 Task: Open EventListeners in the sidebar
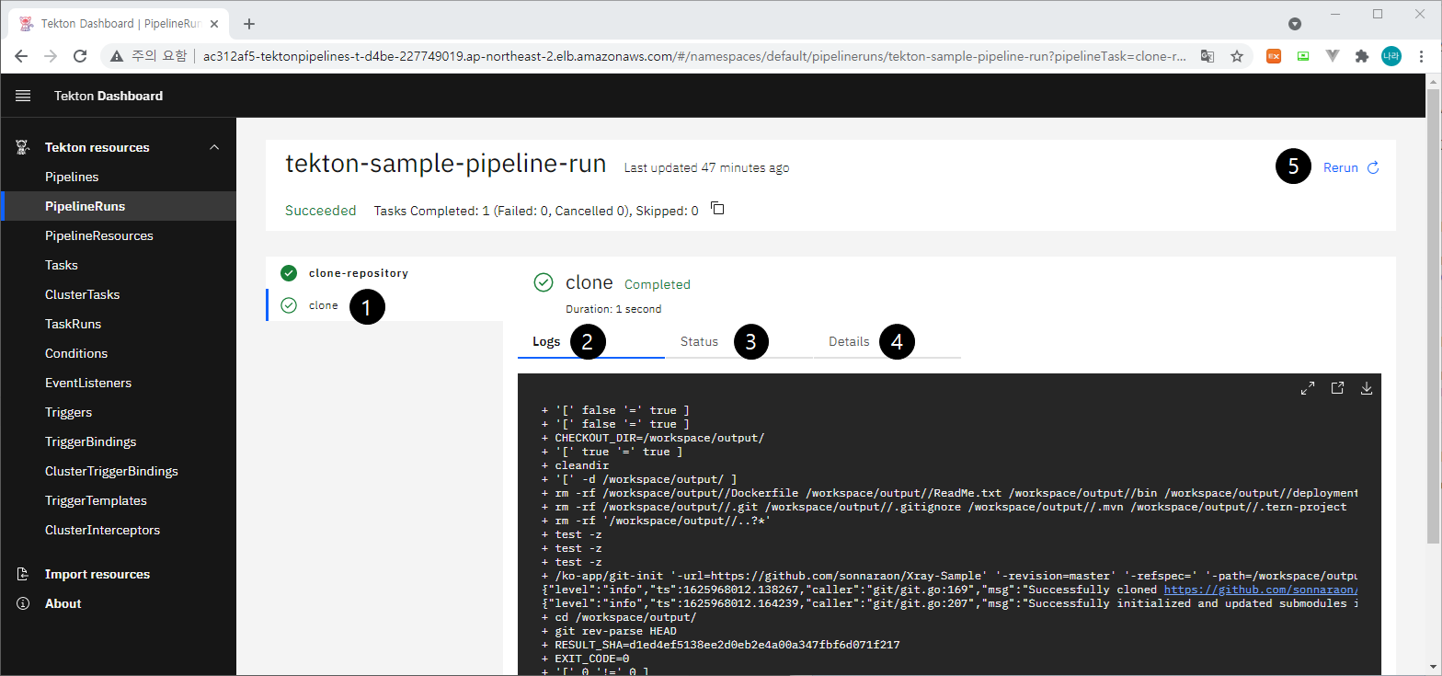[118, 383]
